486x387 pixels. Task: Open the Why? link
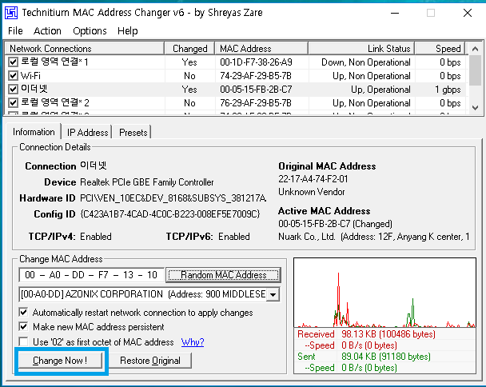193,342
